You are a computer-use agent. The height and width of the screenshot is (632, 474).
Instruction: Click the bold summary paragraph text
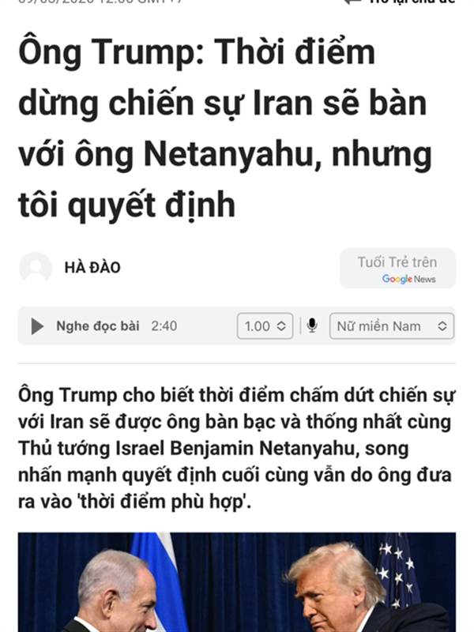point(237,448)
